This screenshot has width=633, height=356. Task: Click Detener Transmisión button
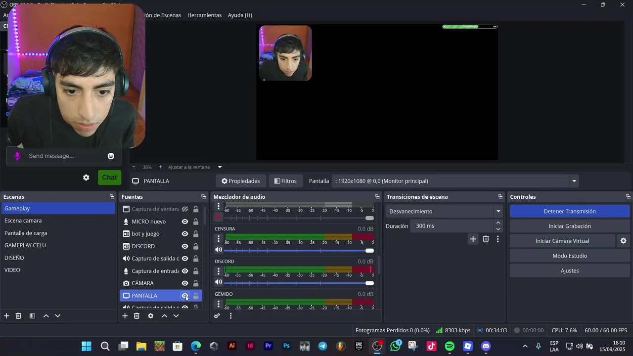click(x=570, y=211)
